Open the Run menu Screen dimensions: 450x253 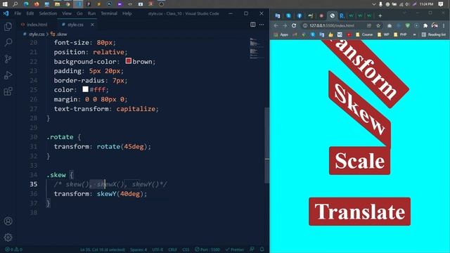[x=91, y=13]
